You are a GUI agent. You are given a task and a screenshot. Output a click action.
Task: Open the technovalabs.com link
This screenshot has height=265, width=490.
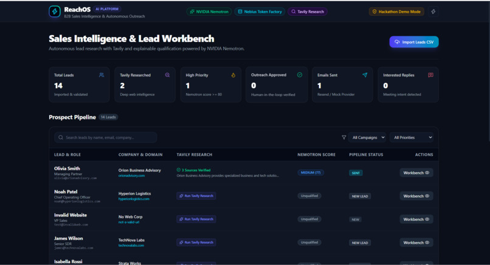click(131, 246)
